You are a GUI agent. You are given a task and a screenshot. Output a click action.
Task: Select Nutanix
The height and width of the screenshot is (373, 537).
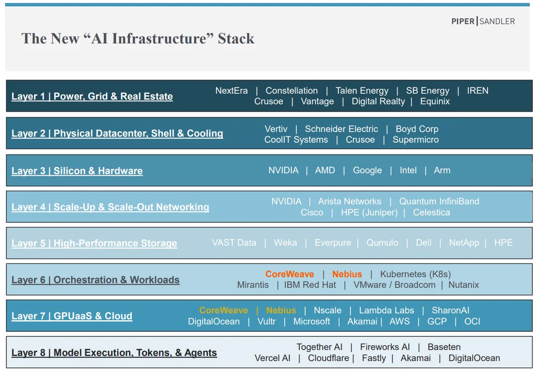[464, 285]
